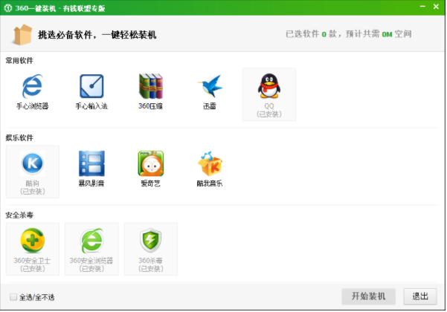This screenshot has height=312, width=447.
Task: Minimize the 360一键装机 window
Action: [422, 6]
